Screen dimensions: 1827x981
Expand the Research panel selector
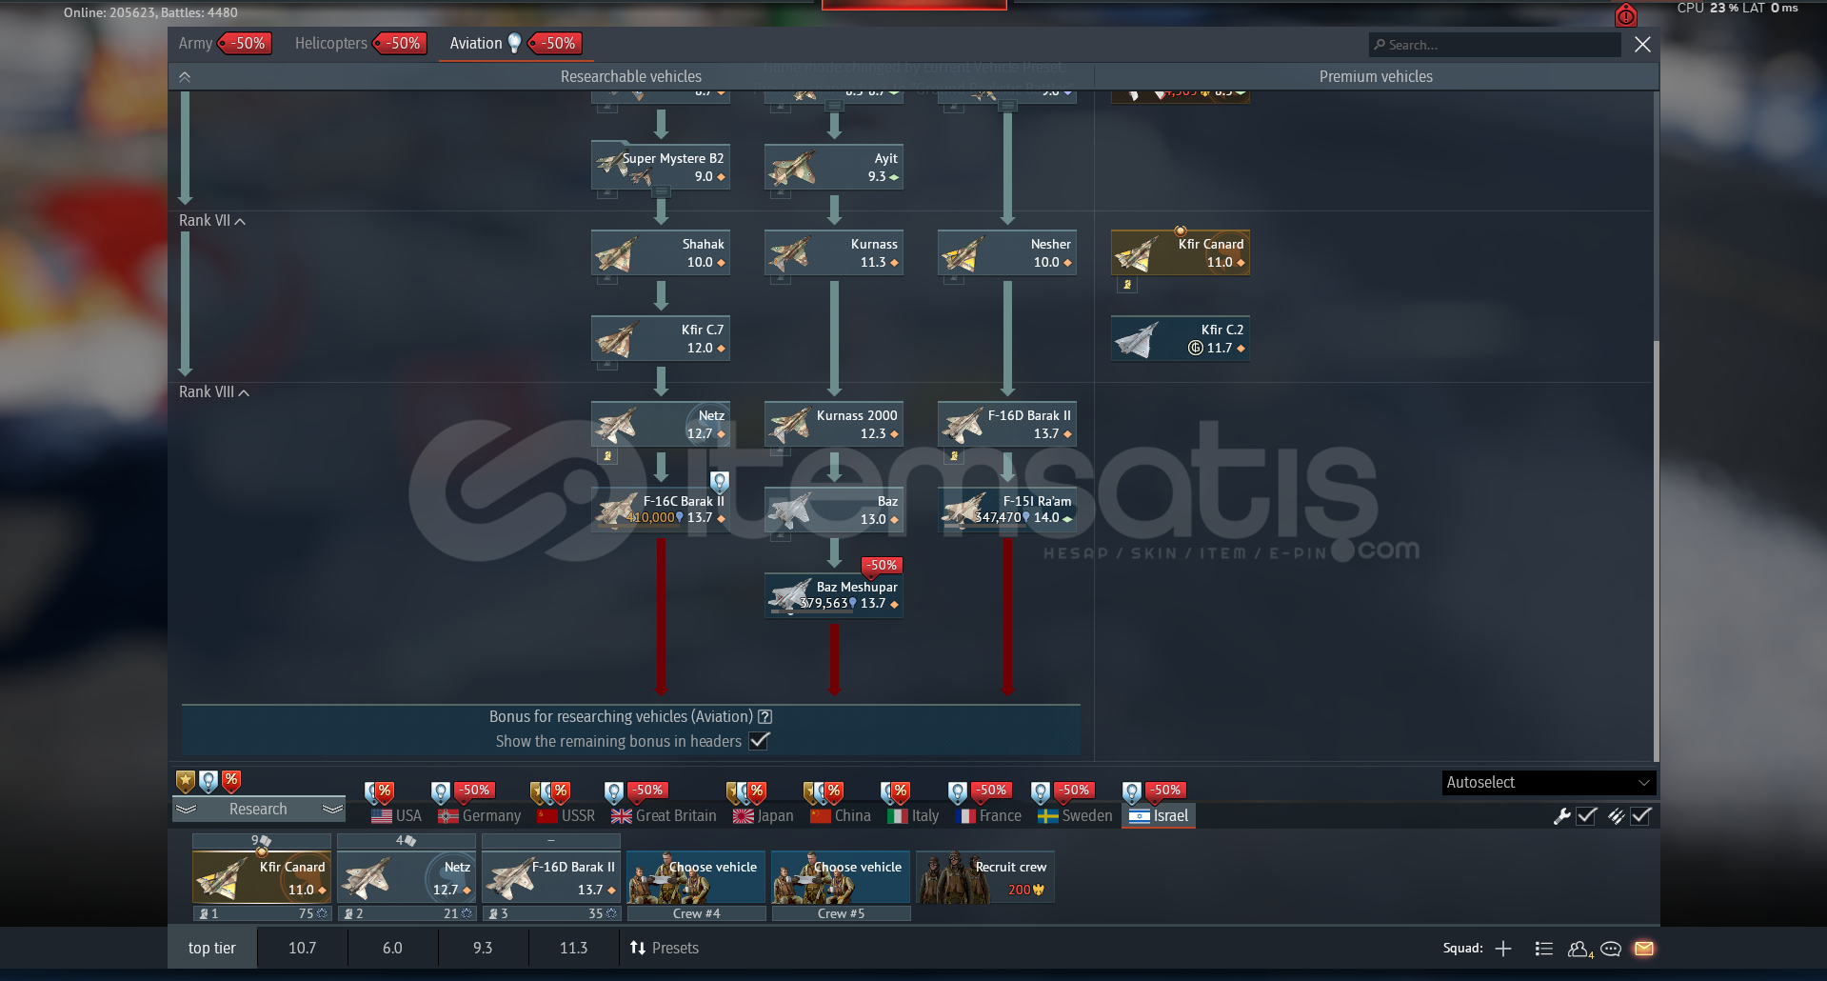(258, 809)
